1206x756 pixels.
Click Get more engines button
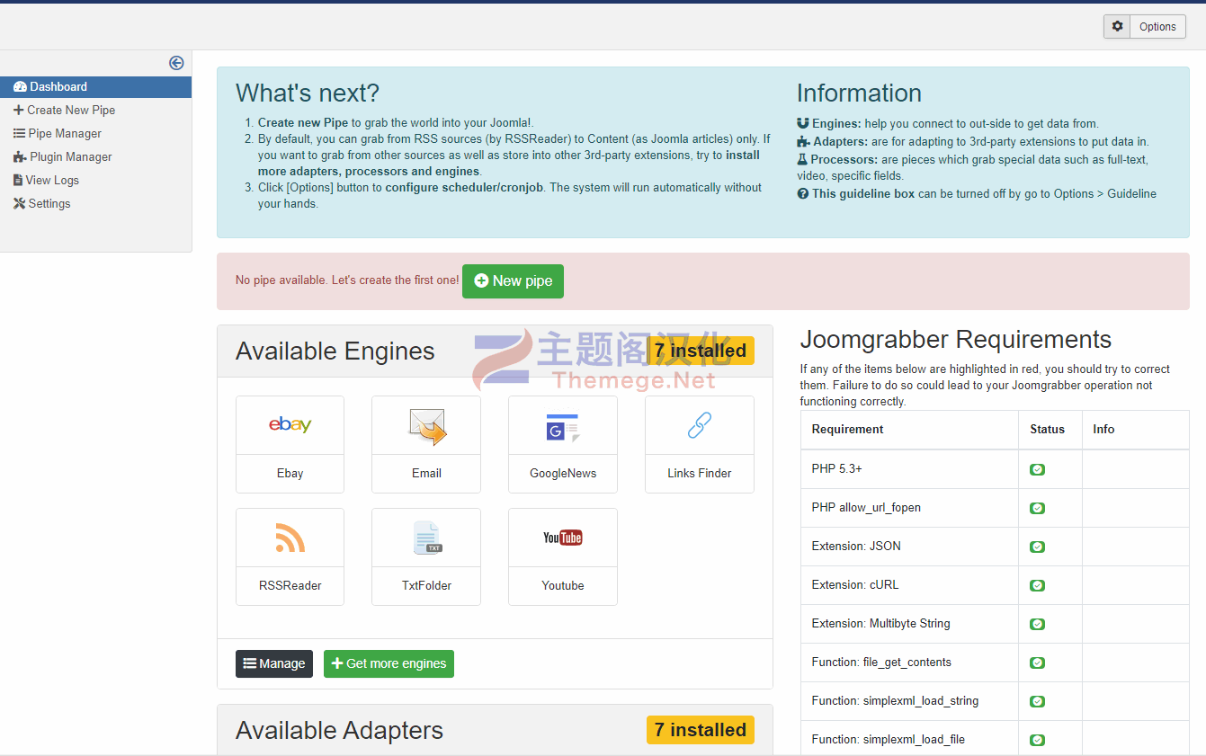click(x=389, y=663)
